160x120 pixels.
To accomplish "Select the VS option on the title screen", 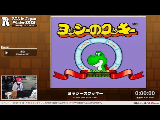I will pyautogui.click(x=98, y=73).
